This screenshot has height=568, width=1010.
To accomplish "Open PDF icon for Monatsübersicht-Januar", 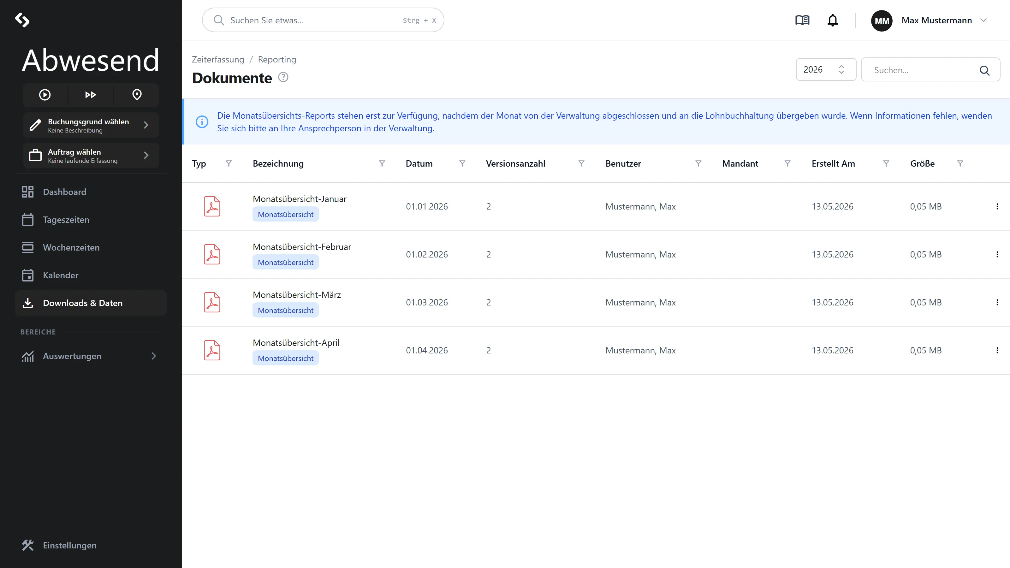I will click(x=212, y=207).
